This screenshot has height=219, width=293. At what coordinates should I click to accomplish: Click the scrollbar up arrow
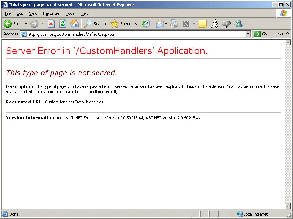point(287,43)
